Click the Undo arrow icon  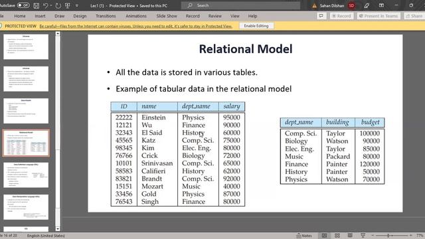click(x=45, y=5)
